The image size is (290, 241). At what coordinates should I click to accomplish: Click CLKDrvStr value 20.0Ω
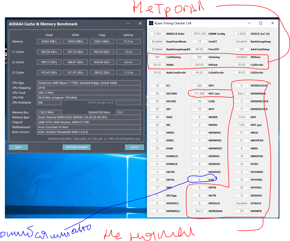(242, 65)
